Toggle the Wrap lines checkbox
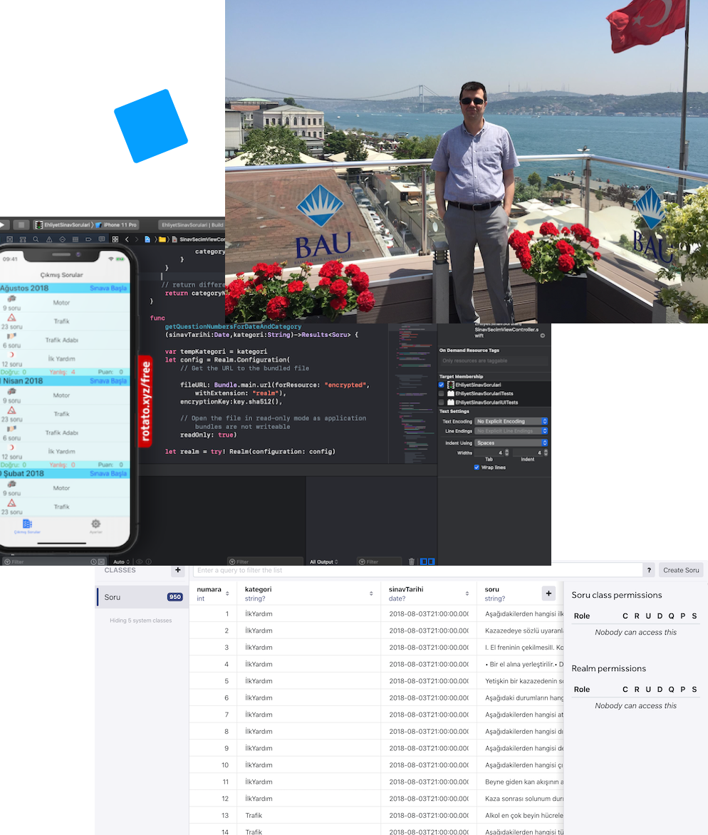The image size is (708, 835). tap(477, 467)
